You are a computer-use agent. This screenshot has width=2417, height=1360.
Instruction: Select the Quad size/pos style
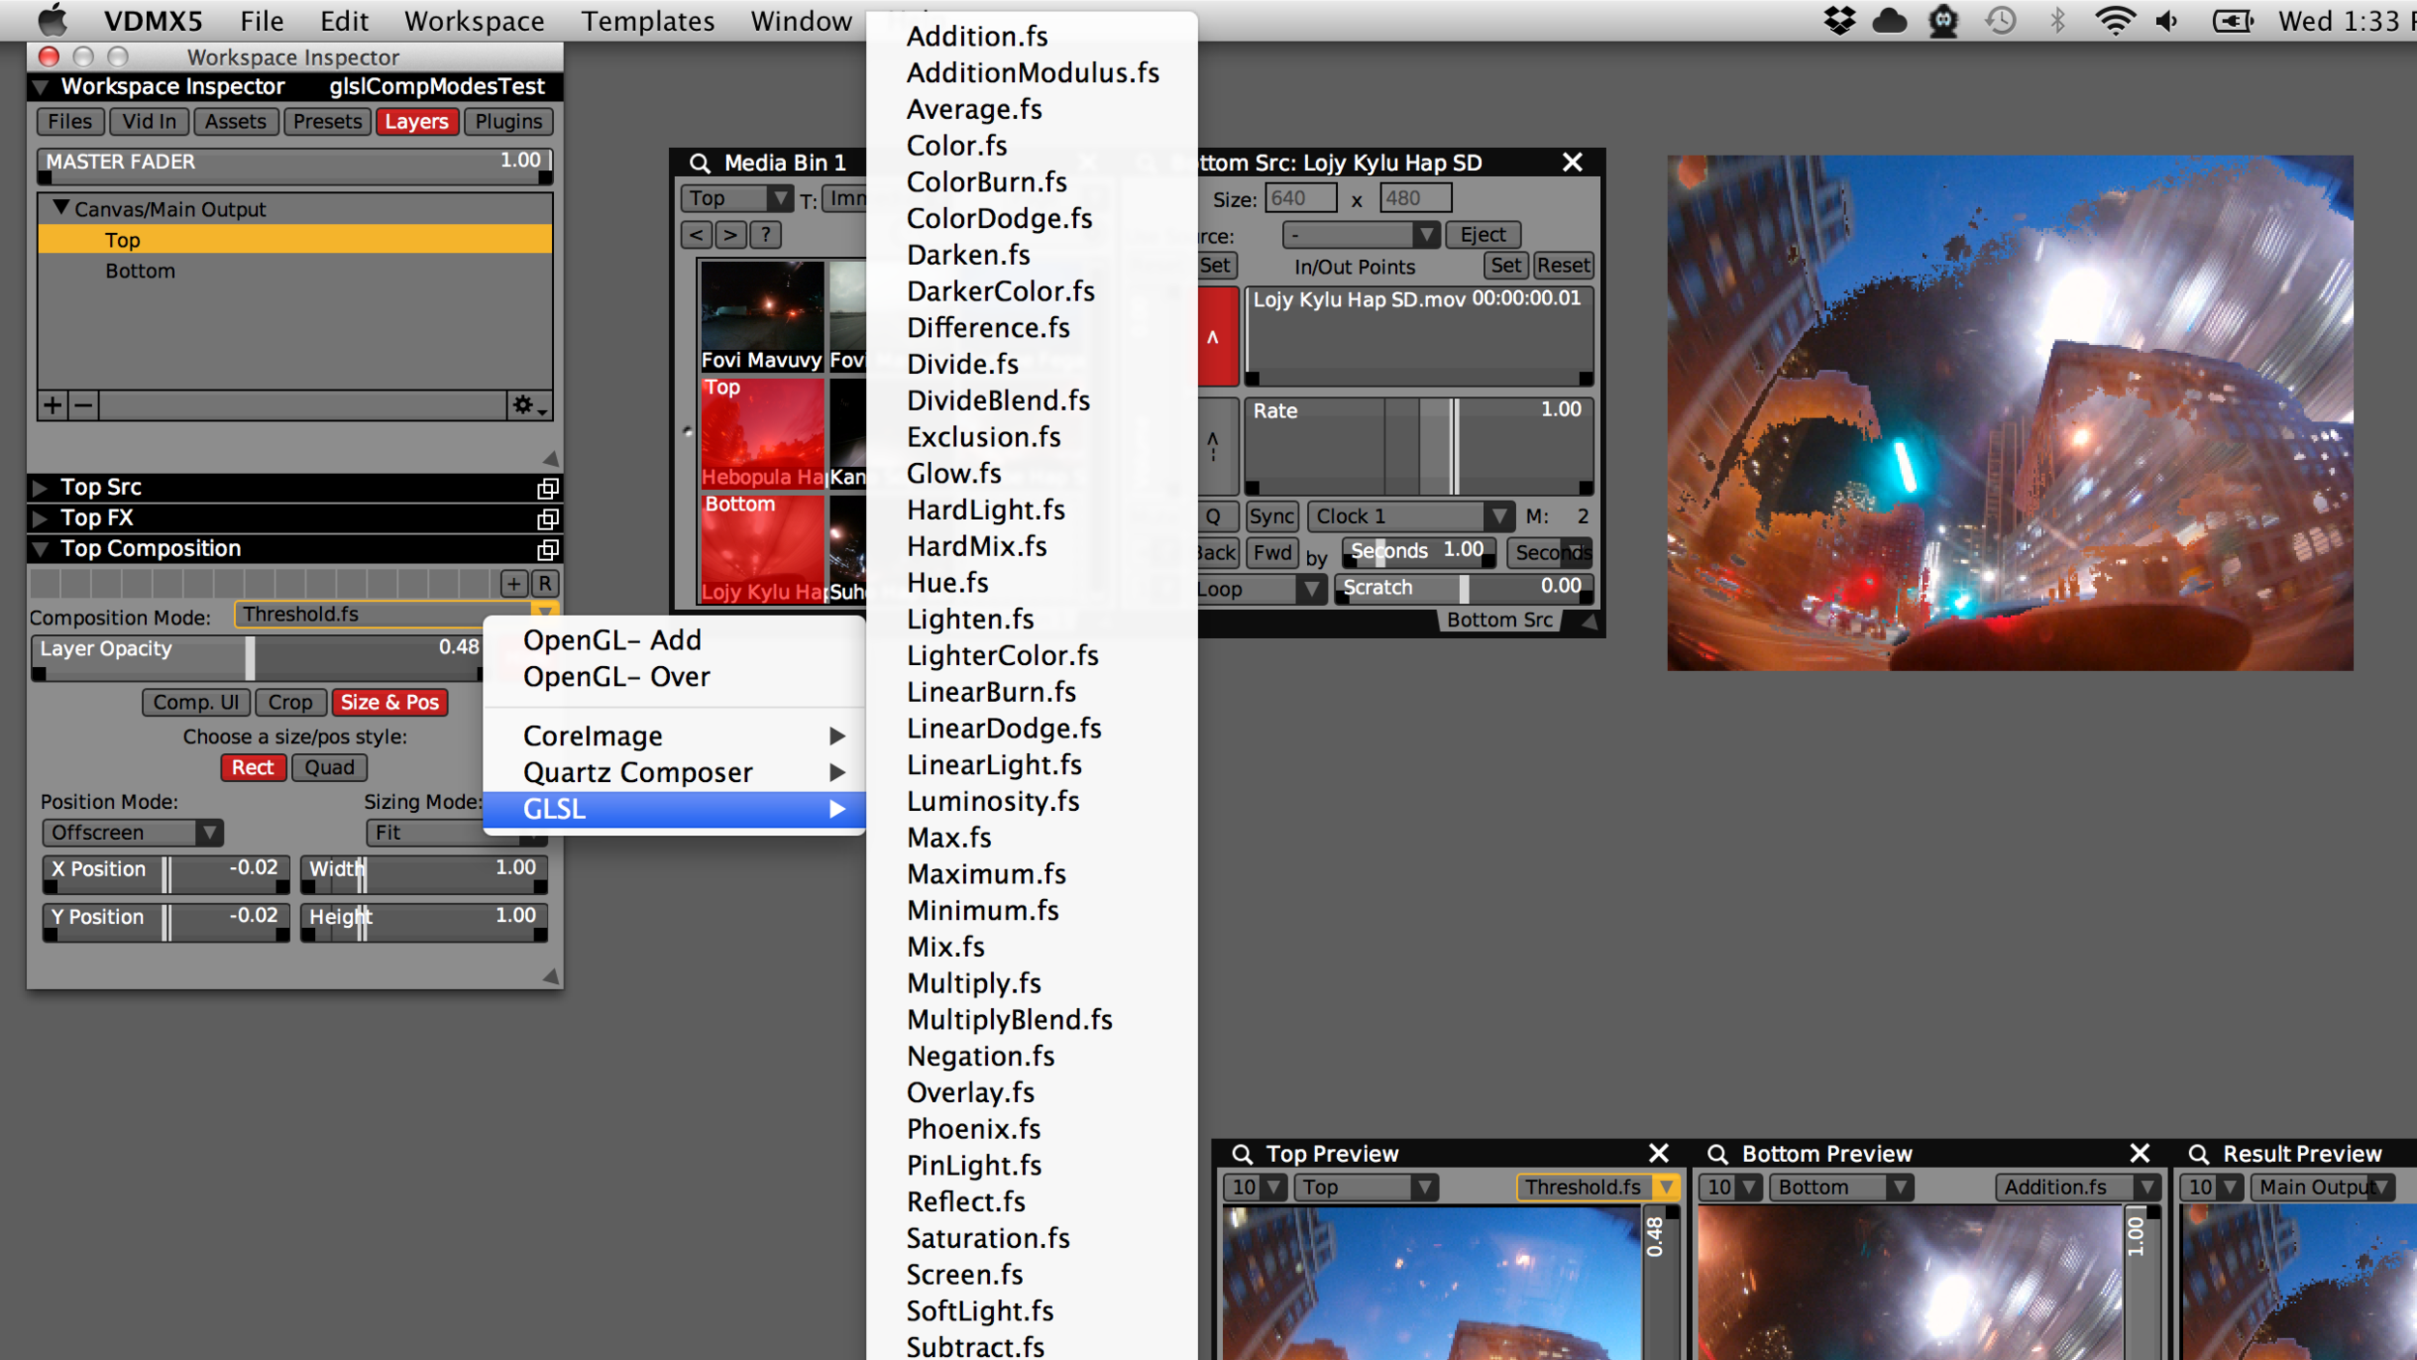[x=330, y=767]
